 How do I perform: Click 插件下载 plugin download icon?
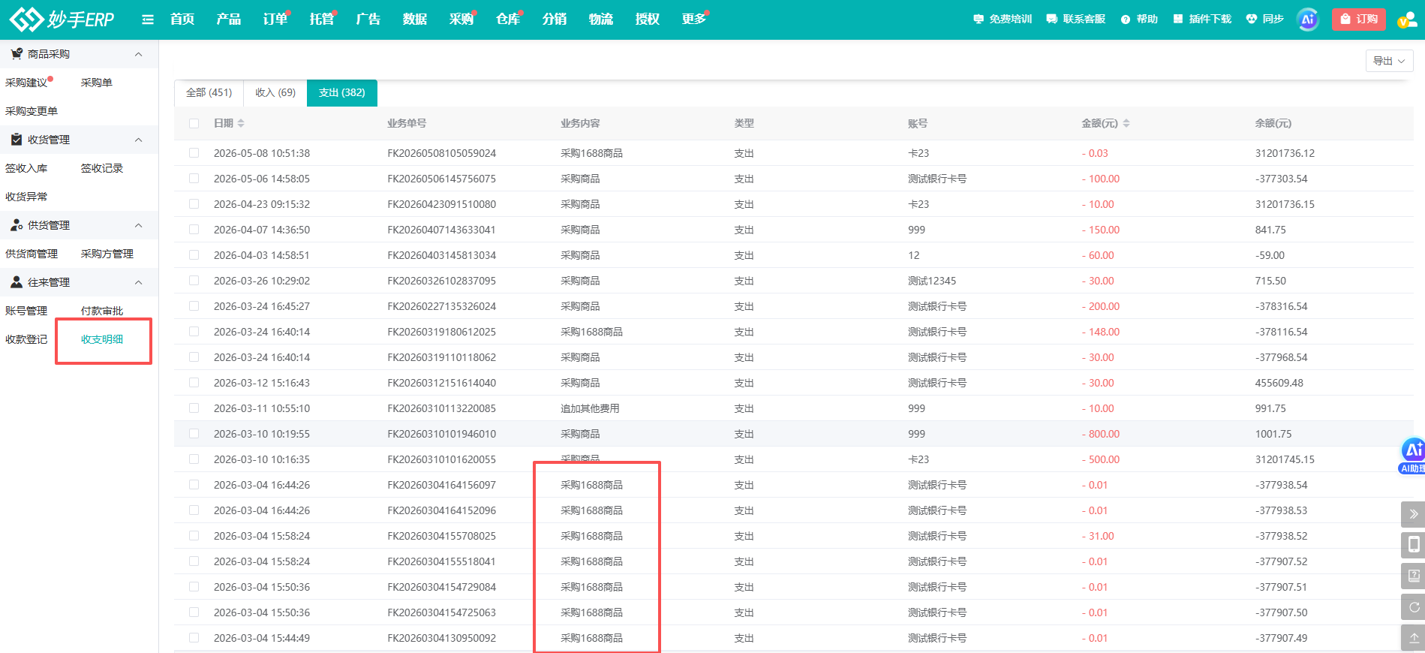click(1178, 19)
